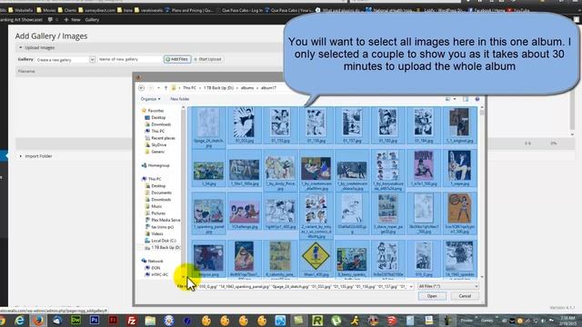Open Dreamweaver from the taskbar
The width and height of the screenshot is (582, 327).
(x=75, y=321)
